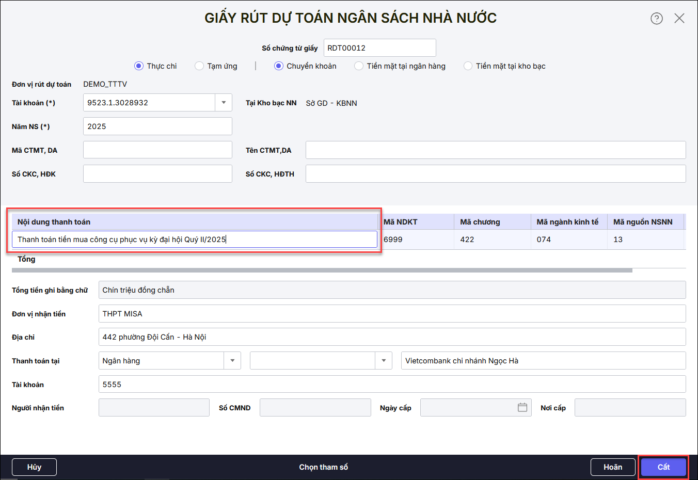Open Chọn tham số in bottom bar

pos(323,467)
